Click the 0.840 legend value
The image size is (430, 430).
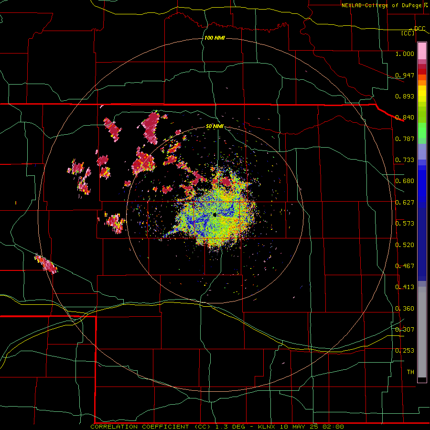[x=405, y=118]
